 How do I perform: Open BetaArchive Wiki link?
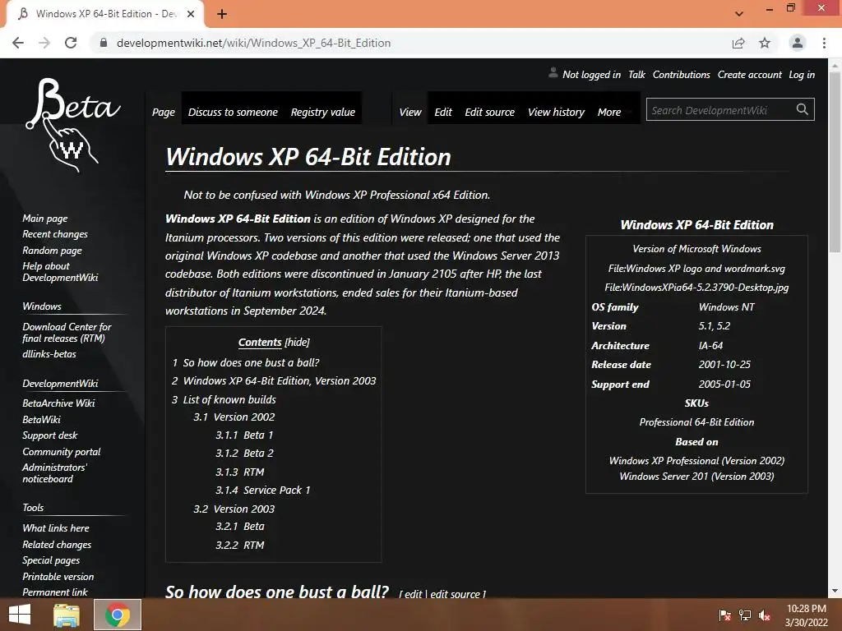coord(58,403)
